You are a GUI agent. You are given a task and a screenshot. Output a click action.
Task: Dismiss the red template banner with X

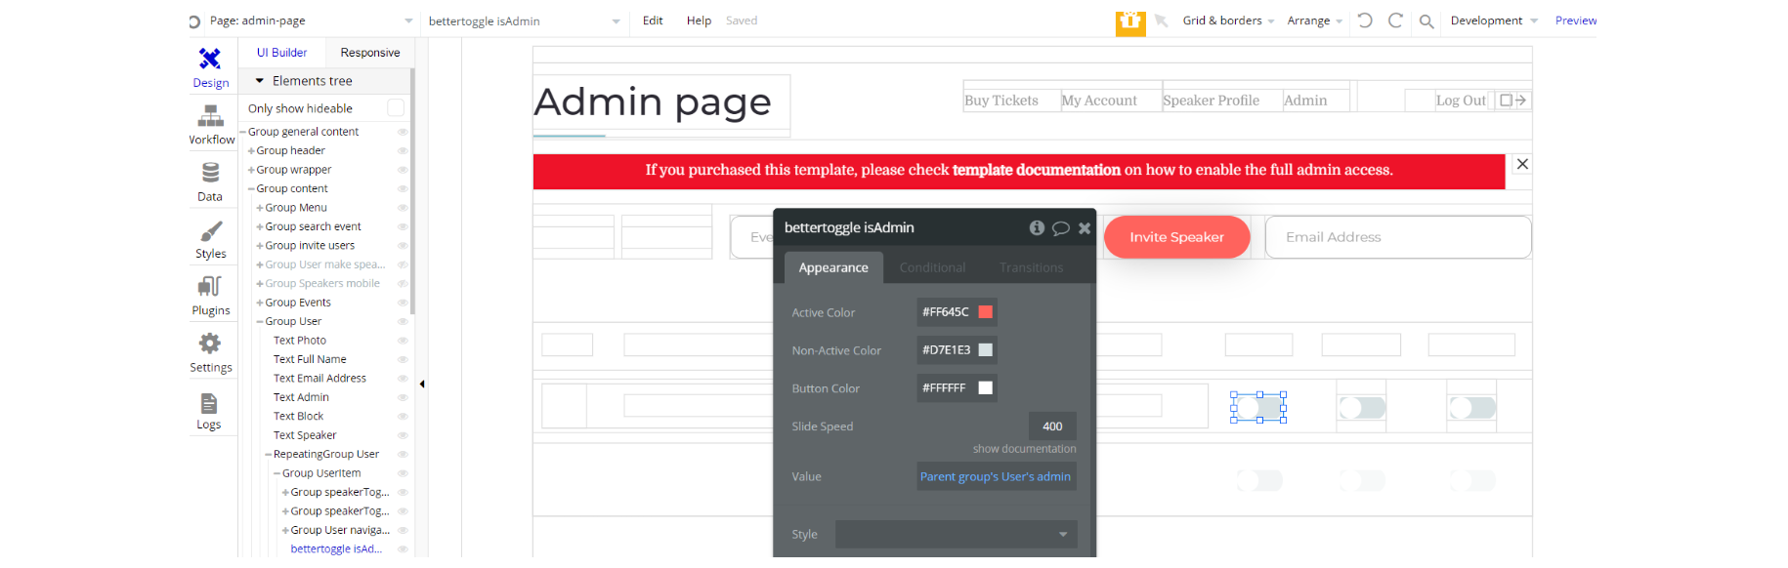1522,164
